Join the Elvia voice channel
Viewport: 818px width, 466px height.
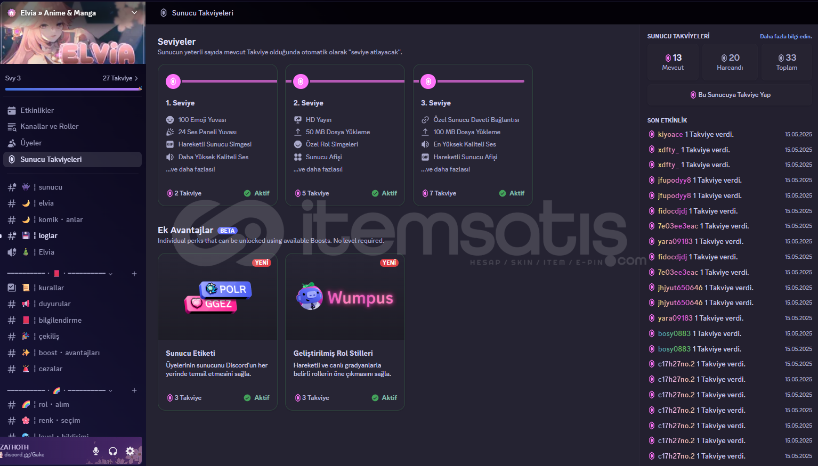72,252
